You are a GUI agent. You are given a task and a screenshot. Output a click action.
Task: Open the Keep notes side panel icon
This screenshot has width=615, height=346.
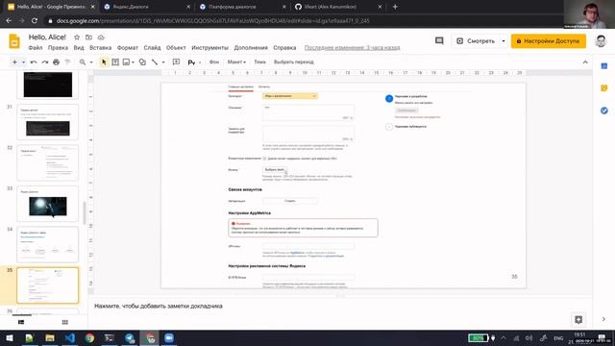tap(604, 88)
